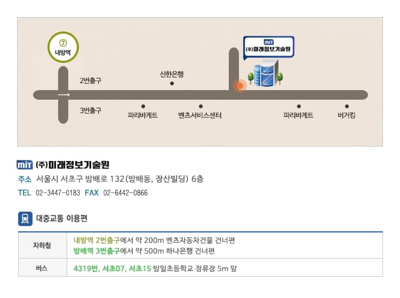Click the 벤츠서비스센터 label on map
The width and height of the screenshot is (400, 298).
point(200,115)
